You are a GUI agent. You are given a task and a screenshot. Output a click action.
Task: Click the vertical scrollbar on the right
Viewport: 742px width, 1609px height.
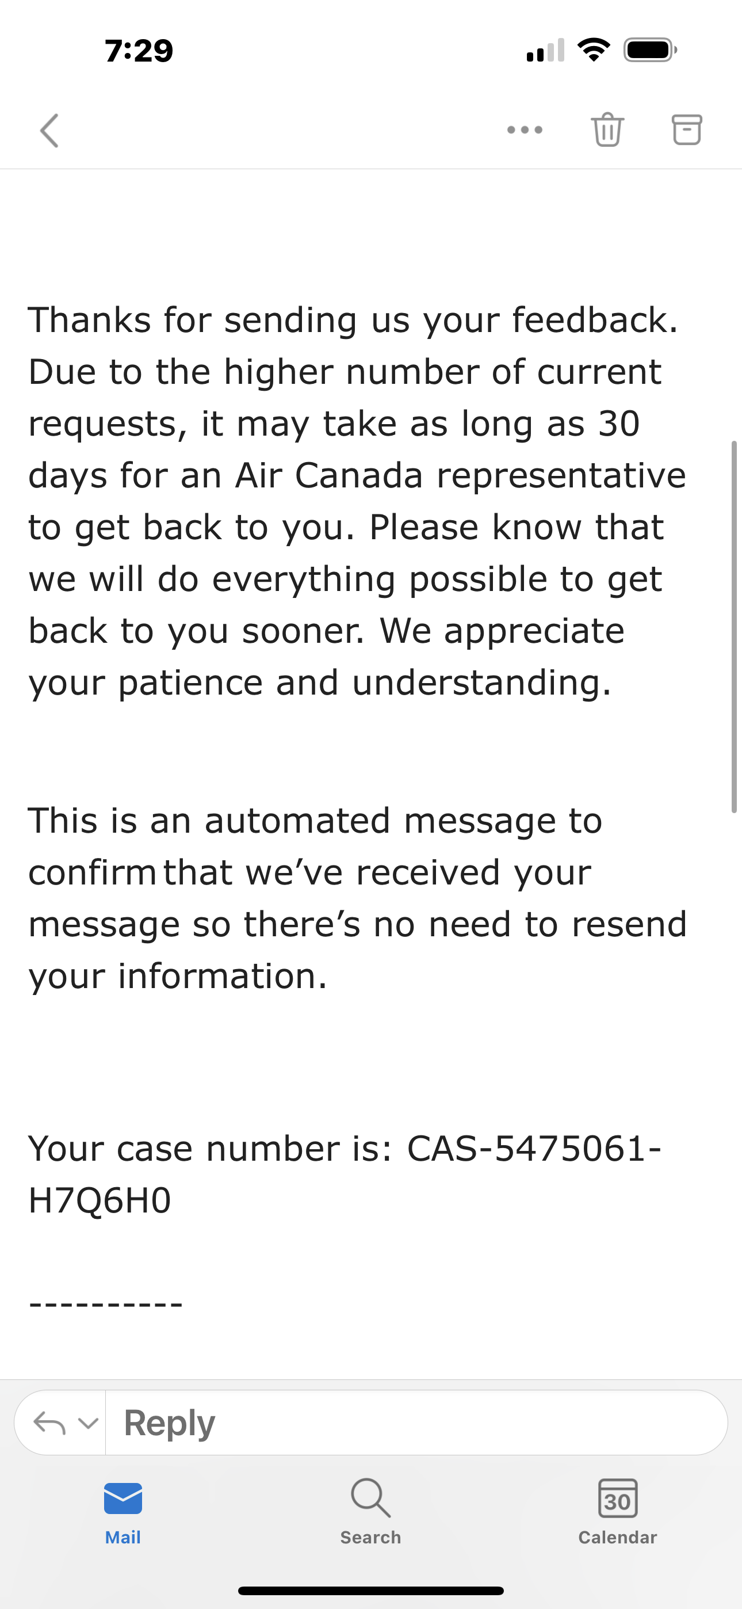(x=735, y=627)
